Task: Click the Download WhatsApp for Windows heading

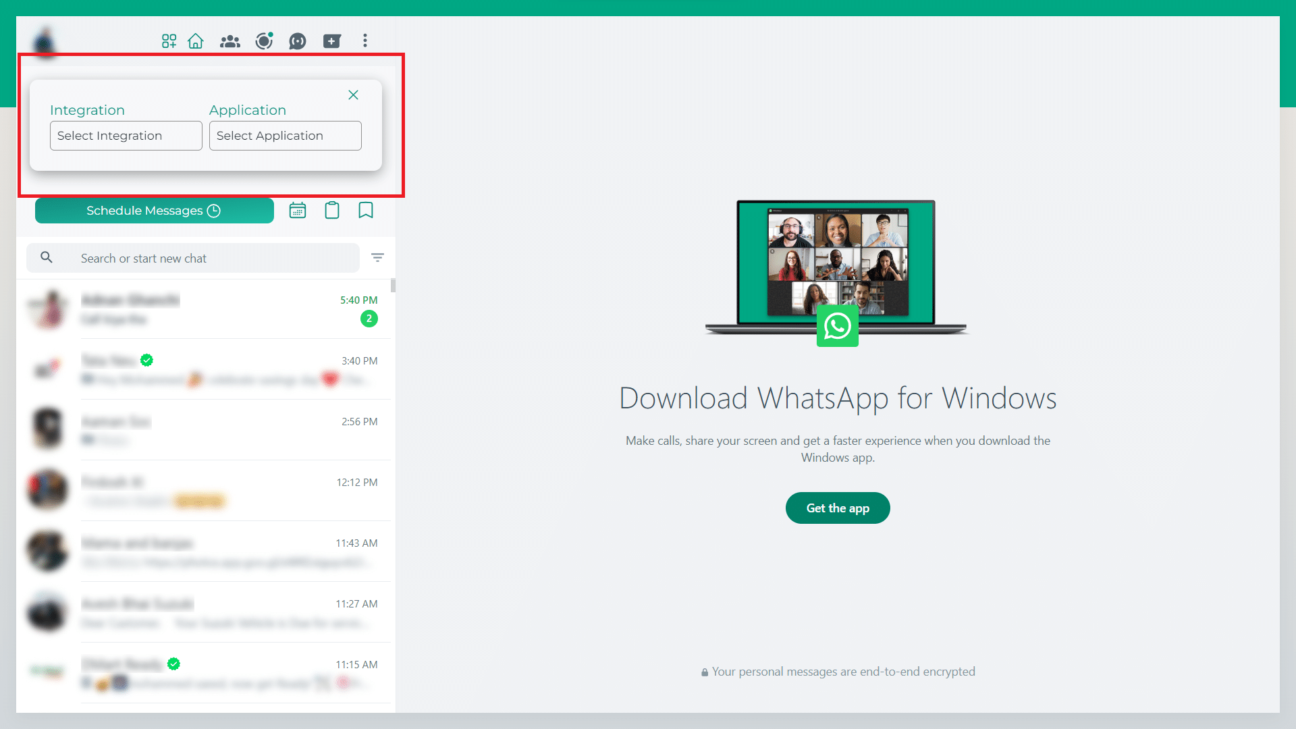Action: [838, 398]
